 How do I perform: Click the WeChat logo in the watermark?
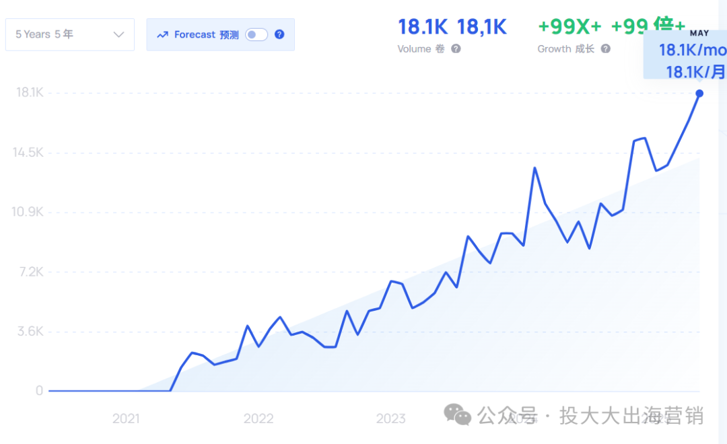459,415
